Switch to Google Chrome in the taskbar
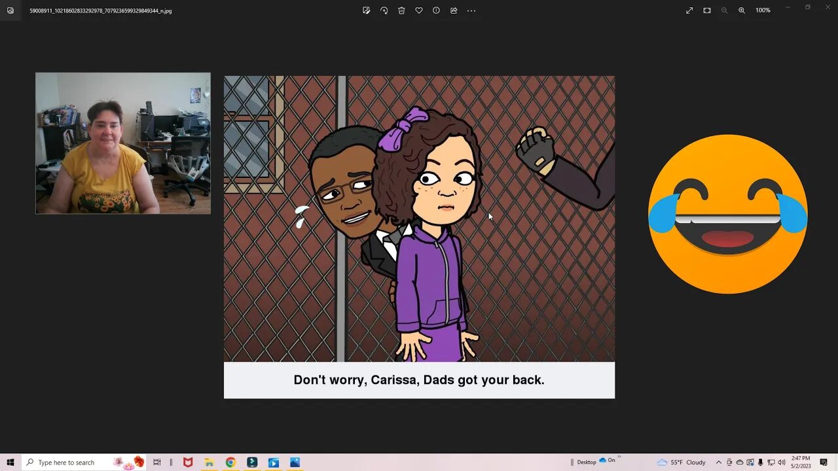Viewport: 838px width, 471px height. (230, 462)
